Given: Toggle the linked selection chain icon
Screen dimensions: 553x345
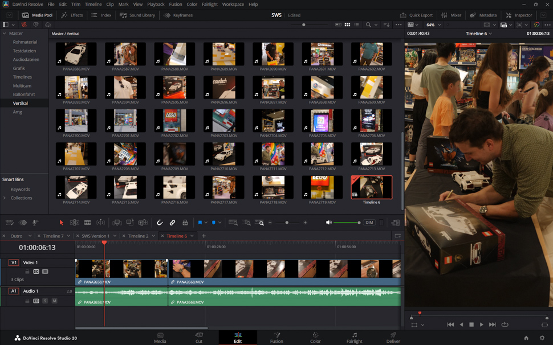Looking at the screenshot, I should [x=172, y=223].
